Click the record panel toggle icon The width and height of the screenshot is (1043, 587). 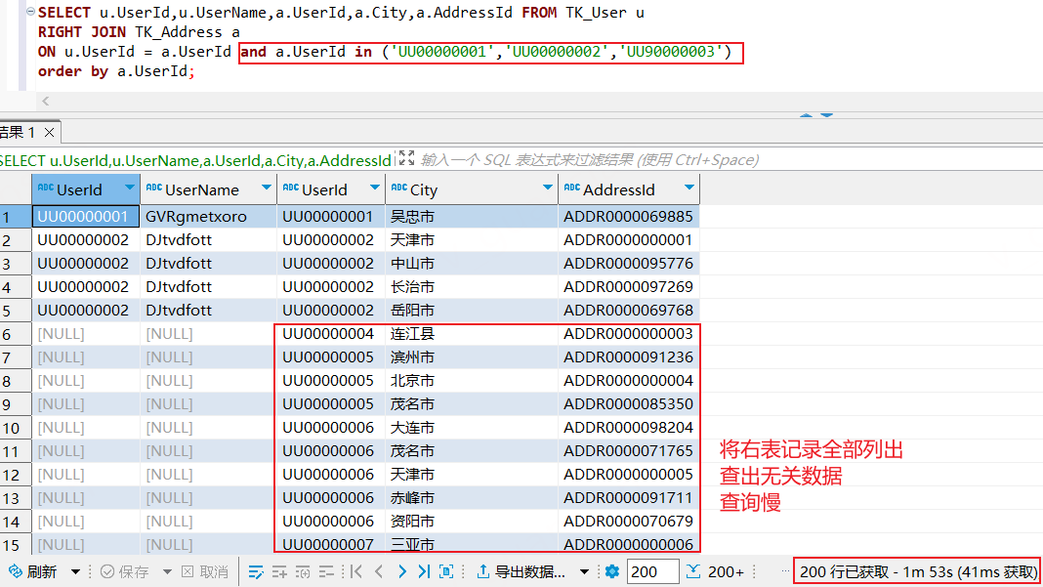447,571
